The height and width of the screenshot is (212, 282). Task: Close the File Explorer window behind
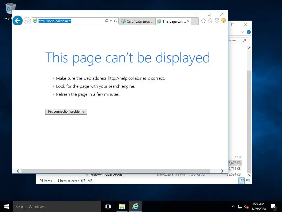245,25
